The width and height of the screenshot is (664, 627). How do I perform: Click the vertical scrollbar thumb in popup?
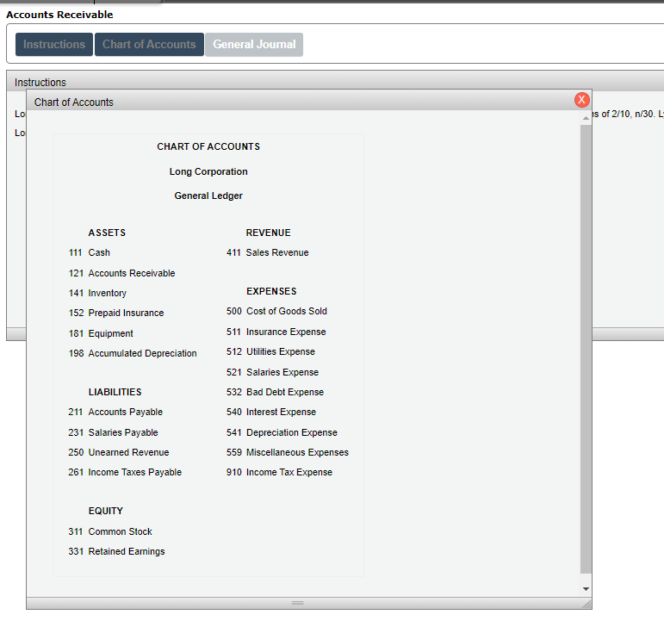tap(586, 350)
